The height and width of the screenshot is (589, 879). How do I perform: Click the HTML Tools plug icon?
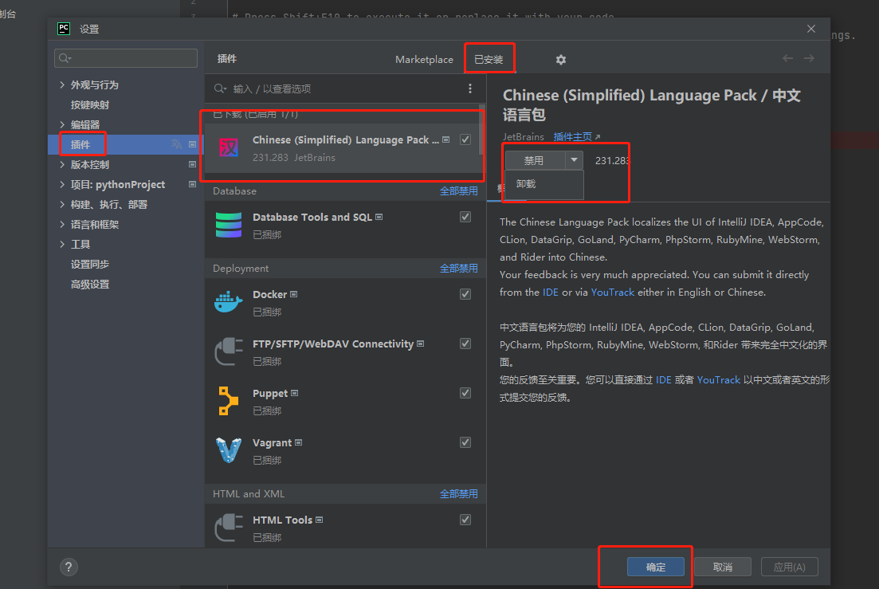point(229,528)
